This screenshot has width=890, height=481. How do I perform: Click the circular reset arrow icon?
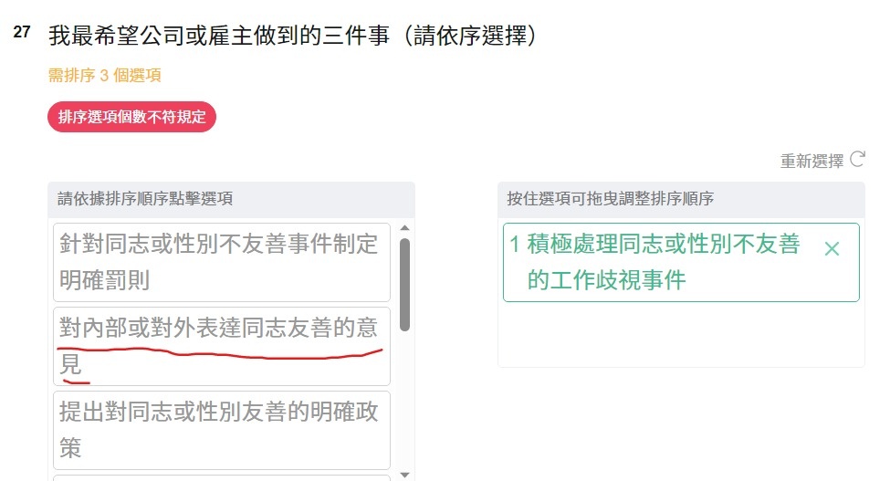(x=857, y=160)
